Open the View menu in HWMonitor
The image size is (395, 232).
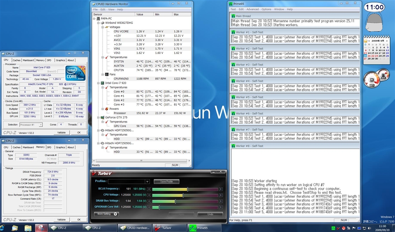pyautogui.click(x=111, y=10)
